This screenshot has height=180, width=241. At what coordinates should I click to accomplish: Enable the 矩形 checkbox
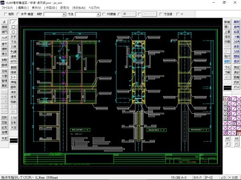click(x=6, y=14)
